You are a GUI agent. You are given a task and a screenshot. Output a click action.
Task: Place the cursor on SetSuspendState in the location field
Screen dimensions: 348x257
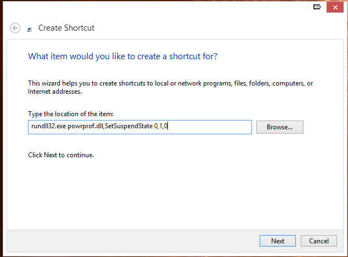click(x=129, y=126)
